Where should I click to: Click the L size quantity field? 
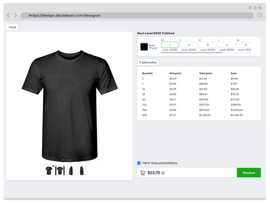coord(227,45)
